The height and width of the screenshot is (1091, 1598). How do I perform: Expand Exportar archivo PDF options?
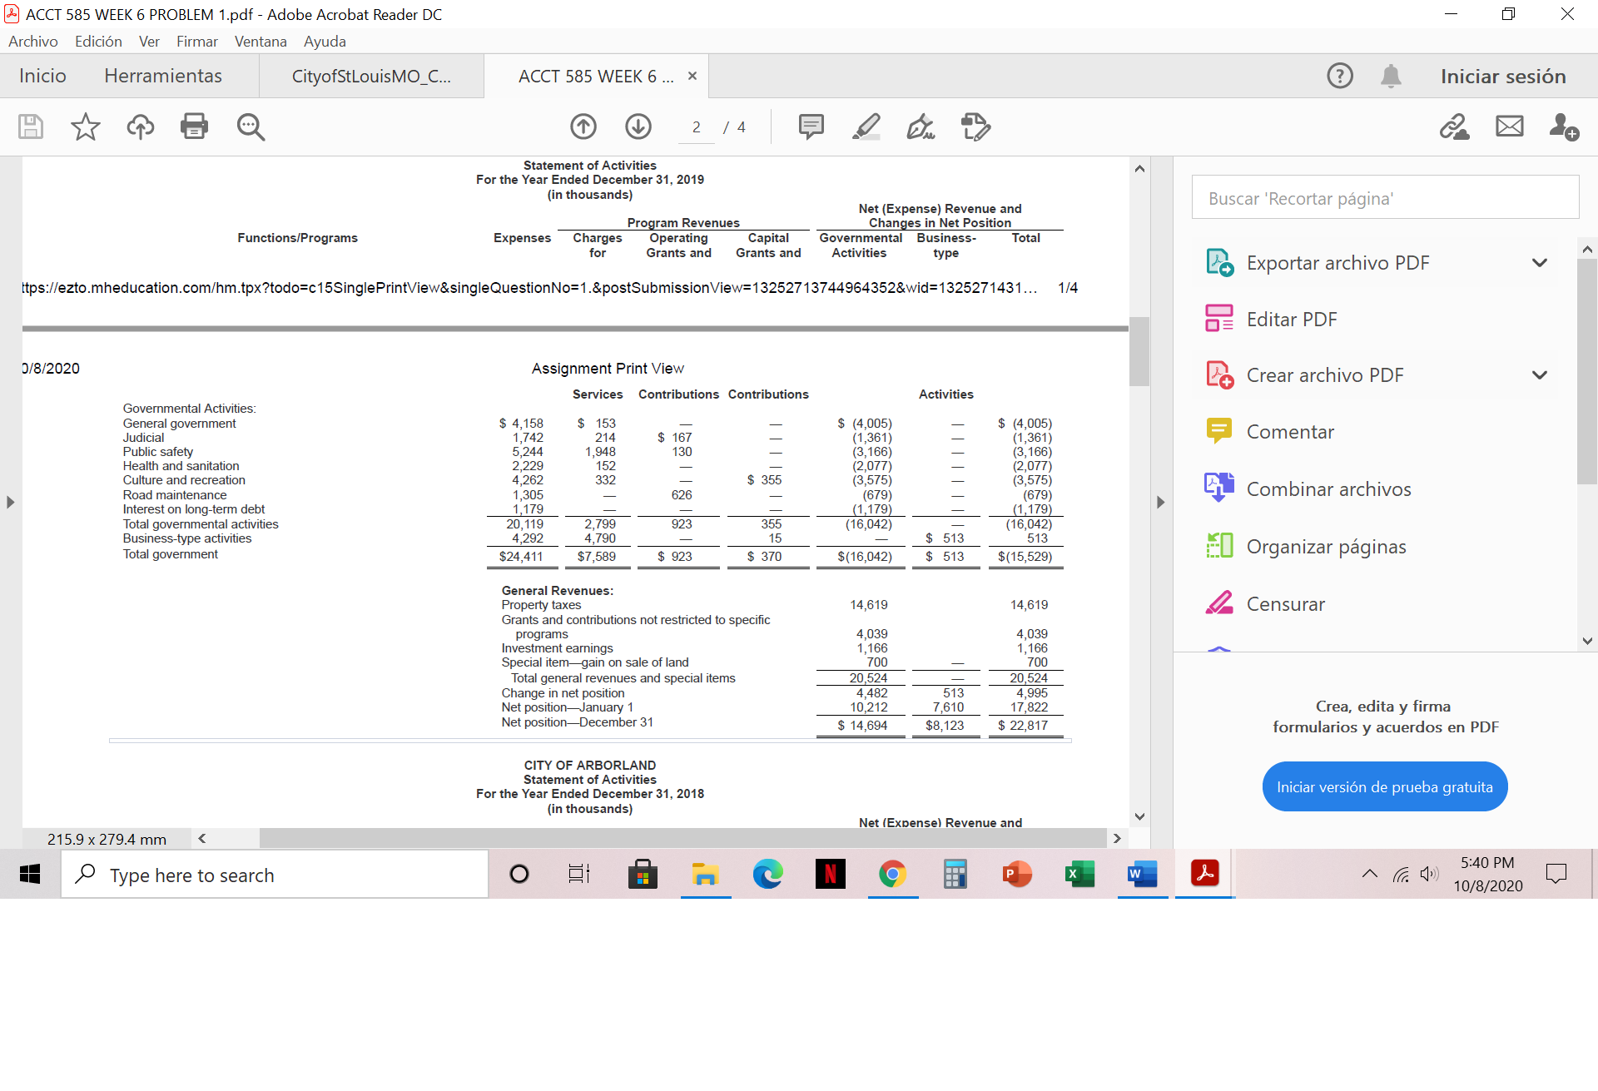[1540, 262]
